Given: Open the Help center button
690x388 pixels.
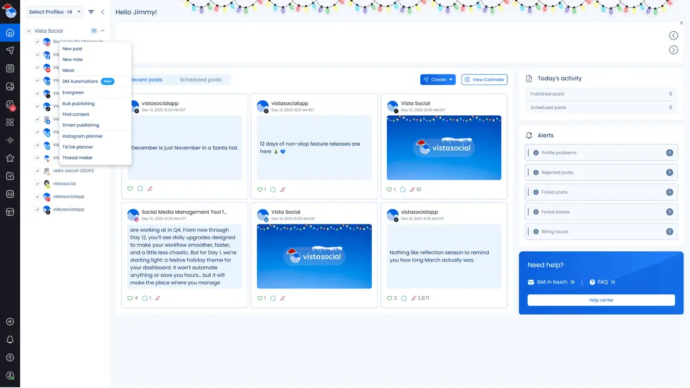Looking at the screenshot, I should click(x=601, y=300).
